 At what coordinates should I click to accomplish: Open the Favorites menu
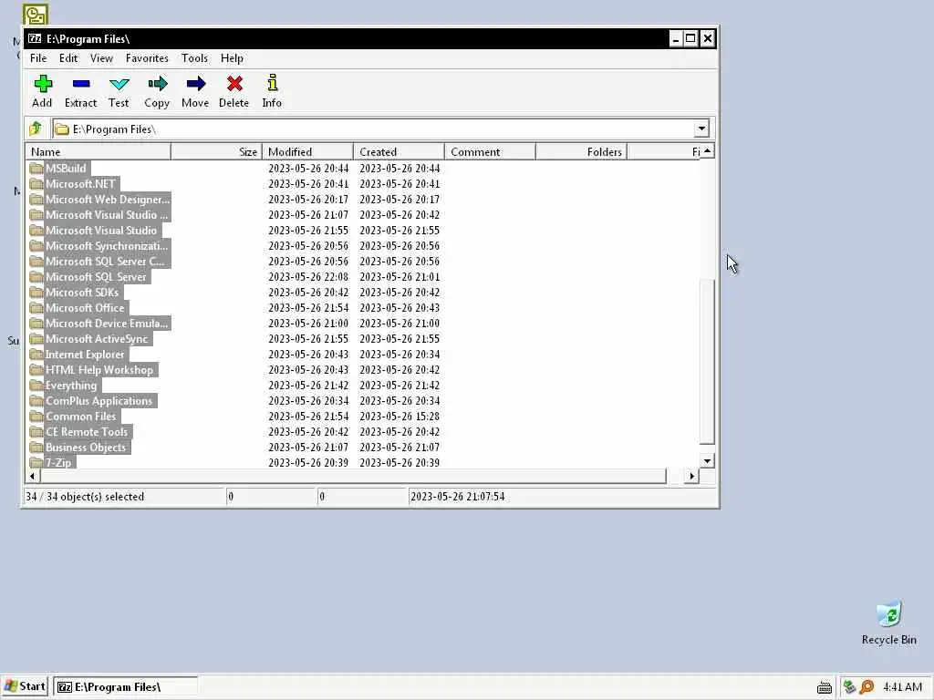147,58
